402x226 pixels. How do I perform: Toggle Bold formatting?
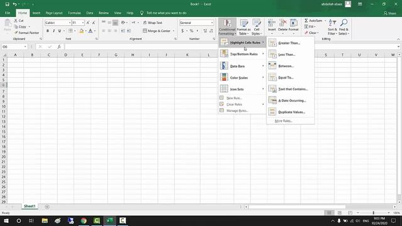pyautogui.click(x=48, y=31)
